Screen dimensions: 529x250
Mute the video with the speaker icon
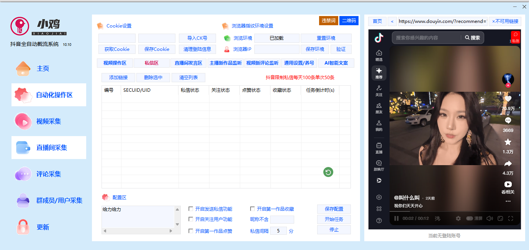coord(490,218)
